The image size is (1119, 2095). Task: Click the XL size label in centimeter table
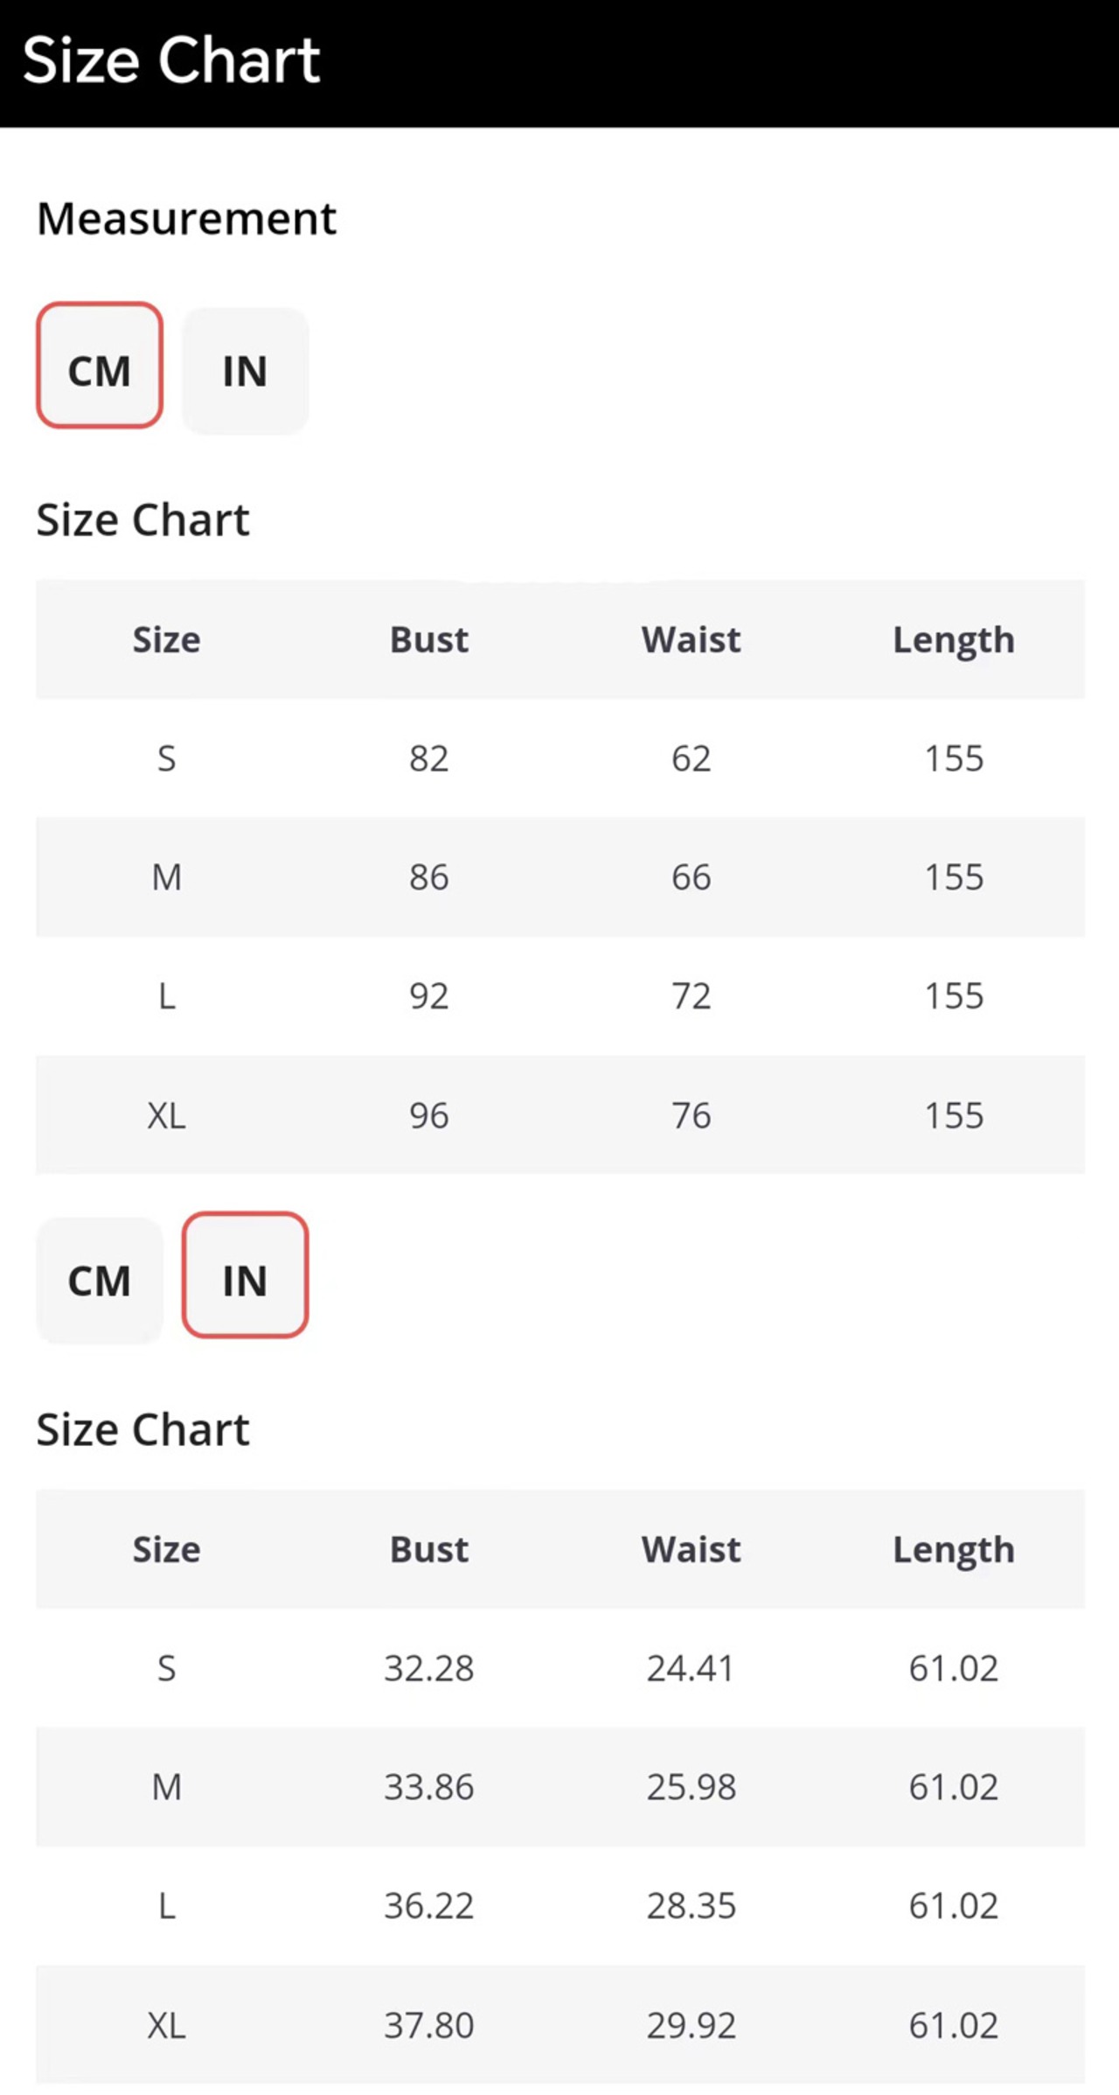click(166, 1115)
